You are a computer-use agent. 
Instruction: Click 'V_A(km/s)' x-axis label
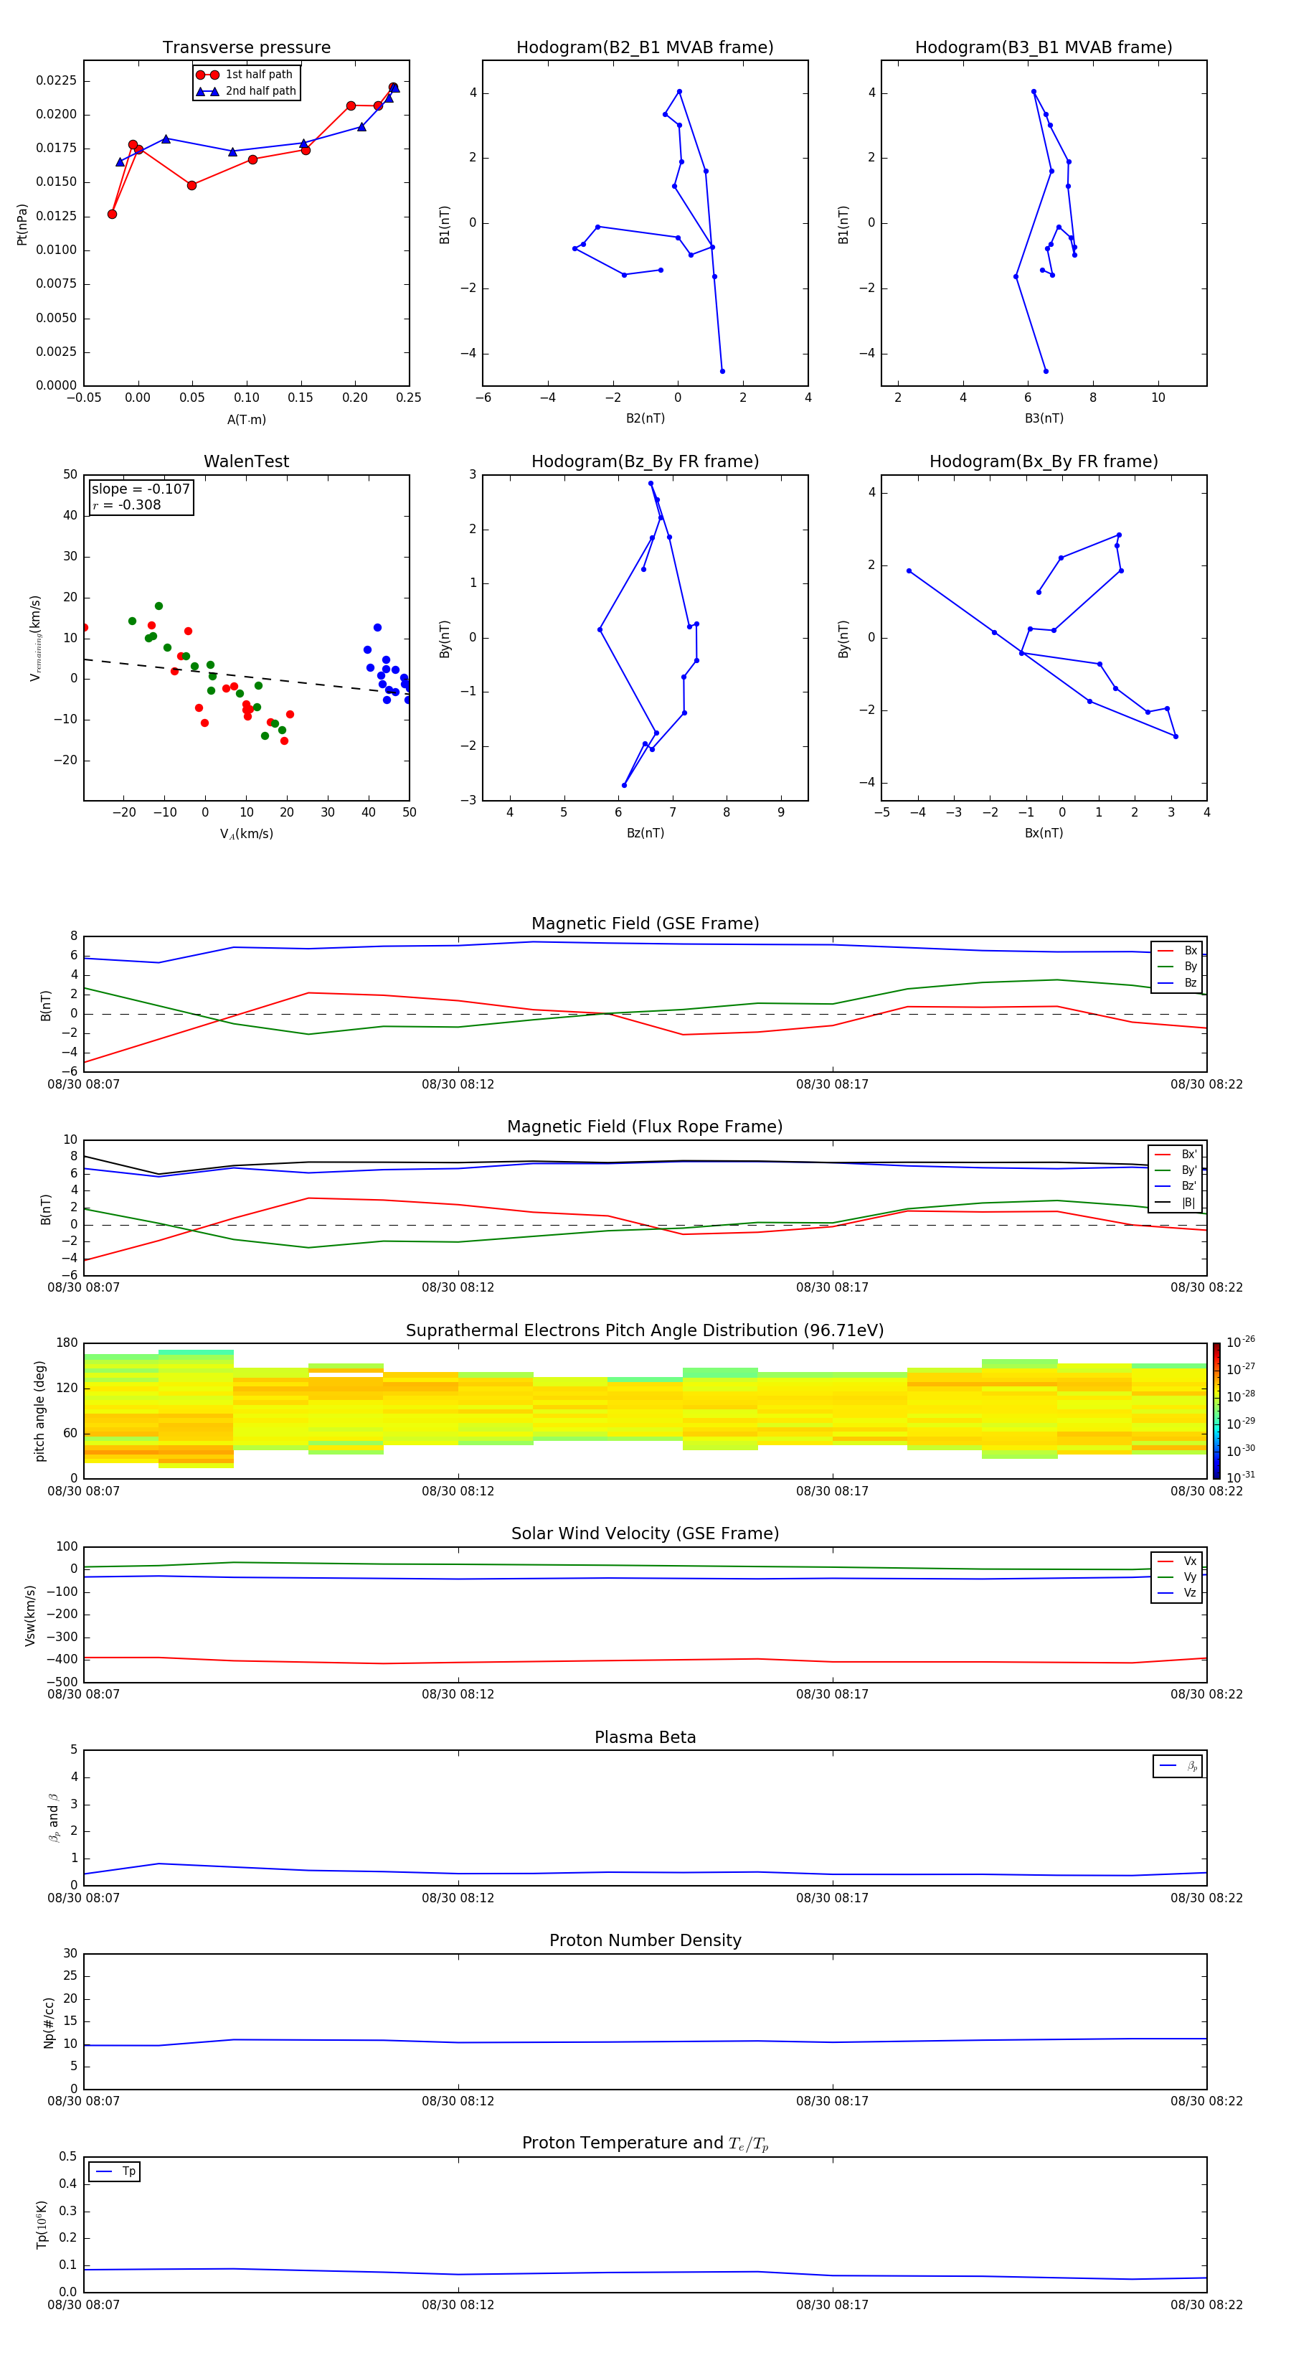(246, 834)
